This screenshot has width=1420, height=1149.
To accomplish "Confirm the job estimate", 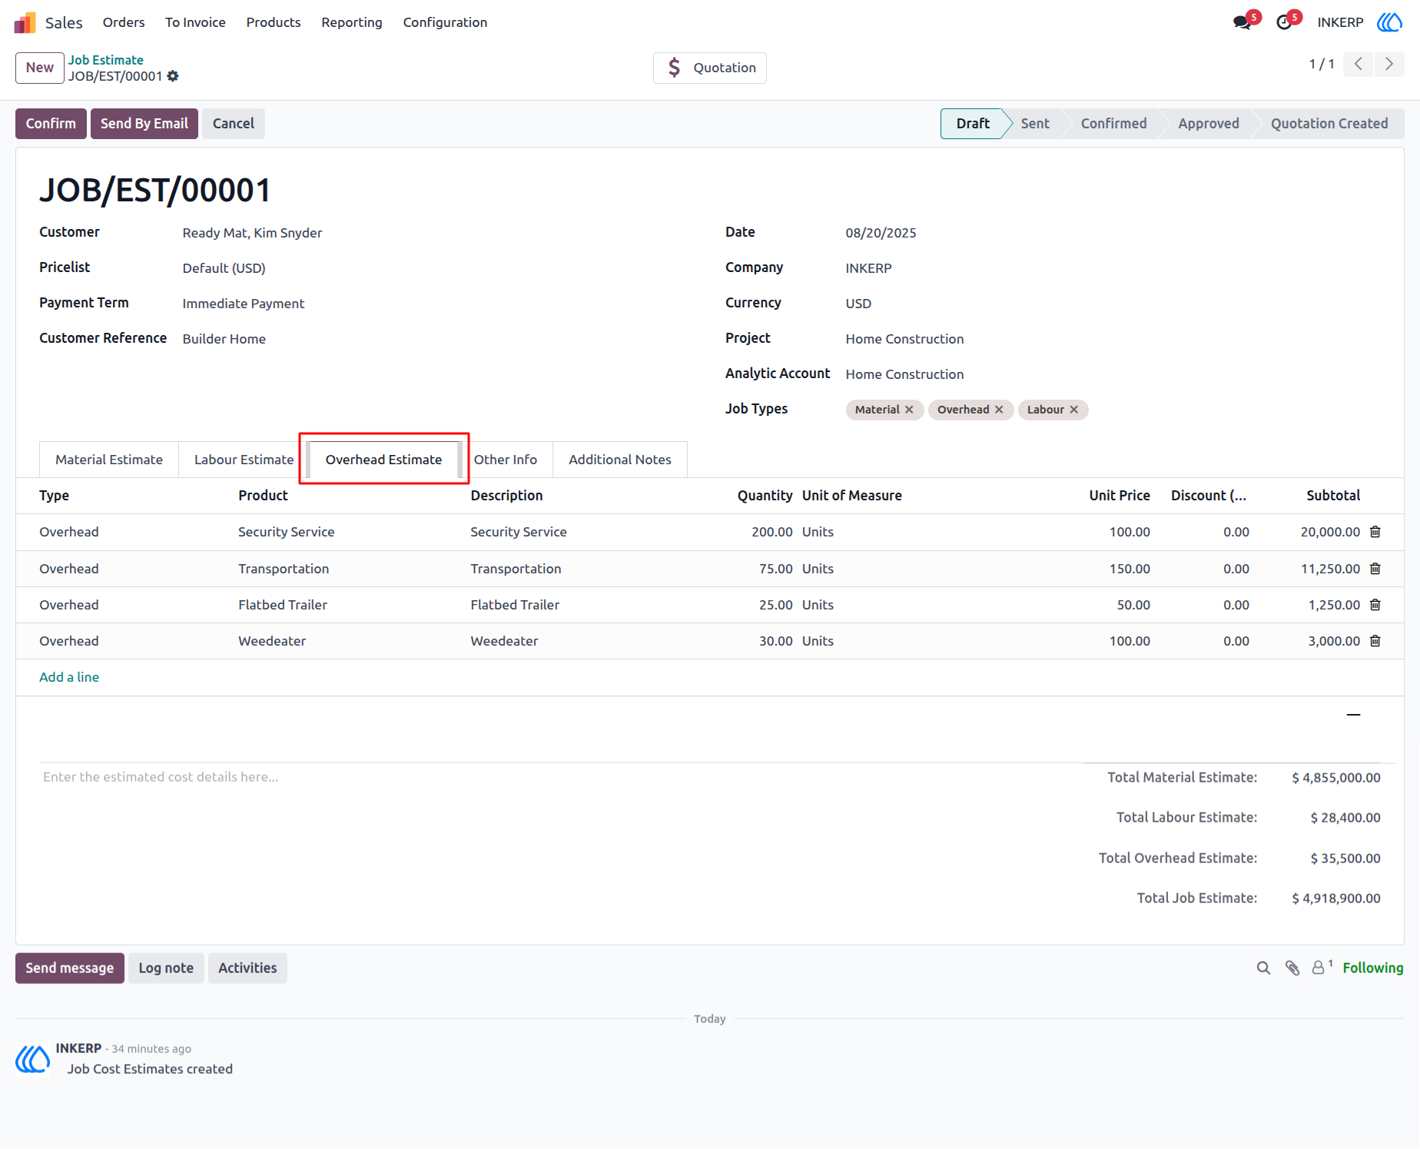I will click(x=51, y=124).
